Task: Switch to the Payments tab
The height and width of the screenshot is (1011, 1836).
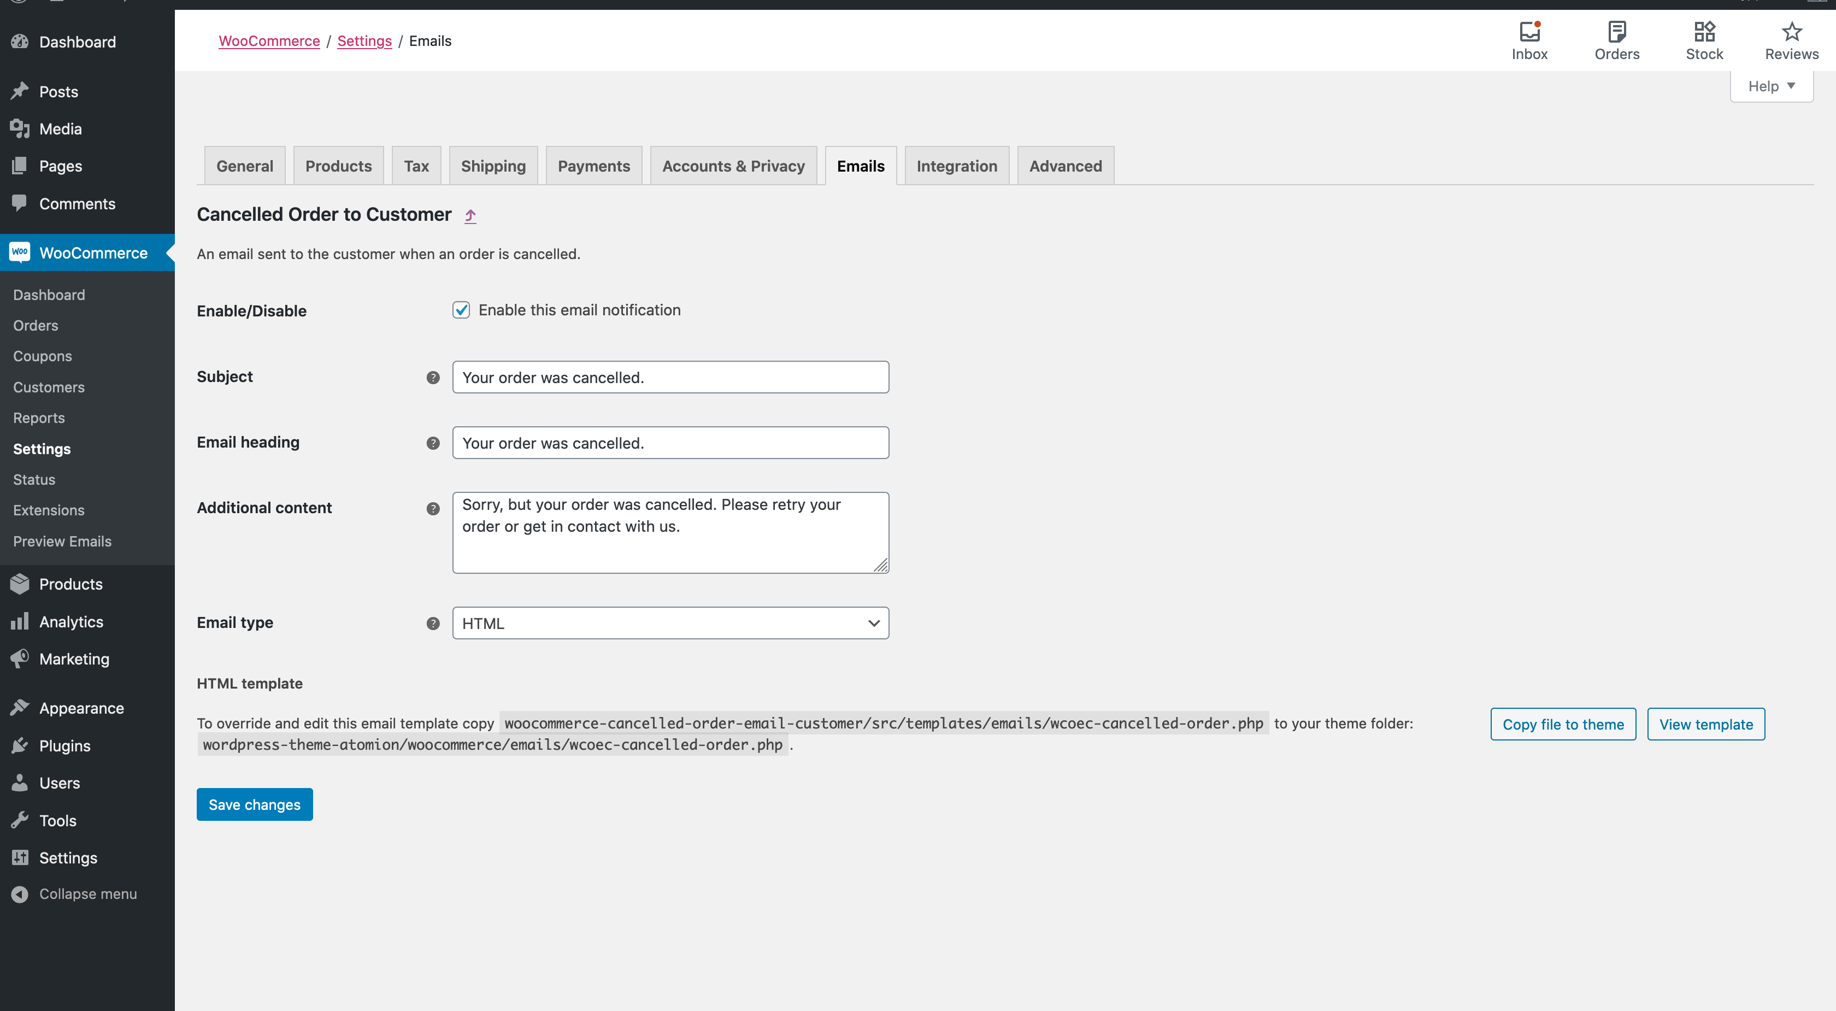Action: point(594,166)
